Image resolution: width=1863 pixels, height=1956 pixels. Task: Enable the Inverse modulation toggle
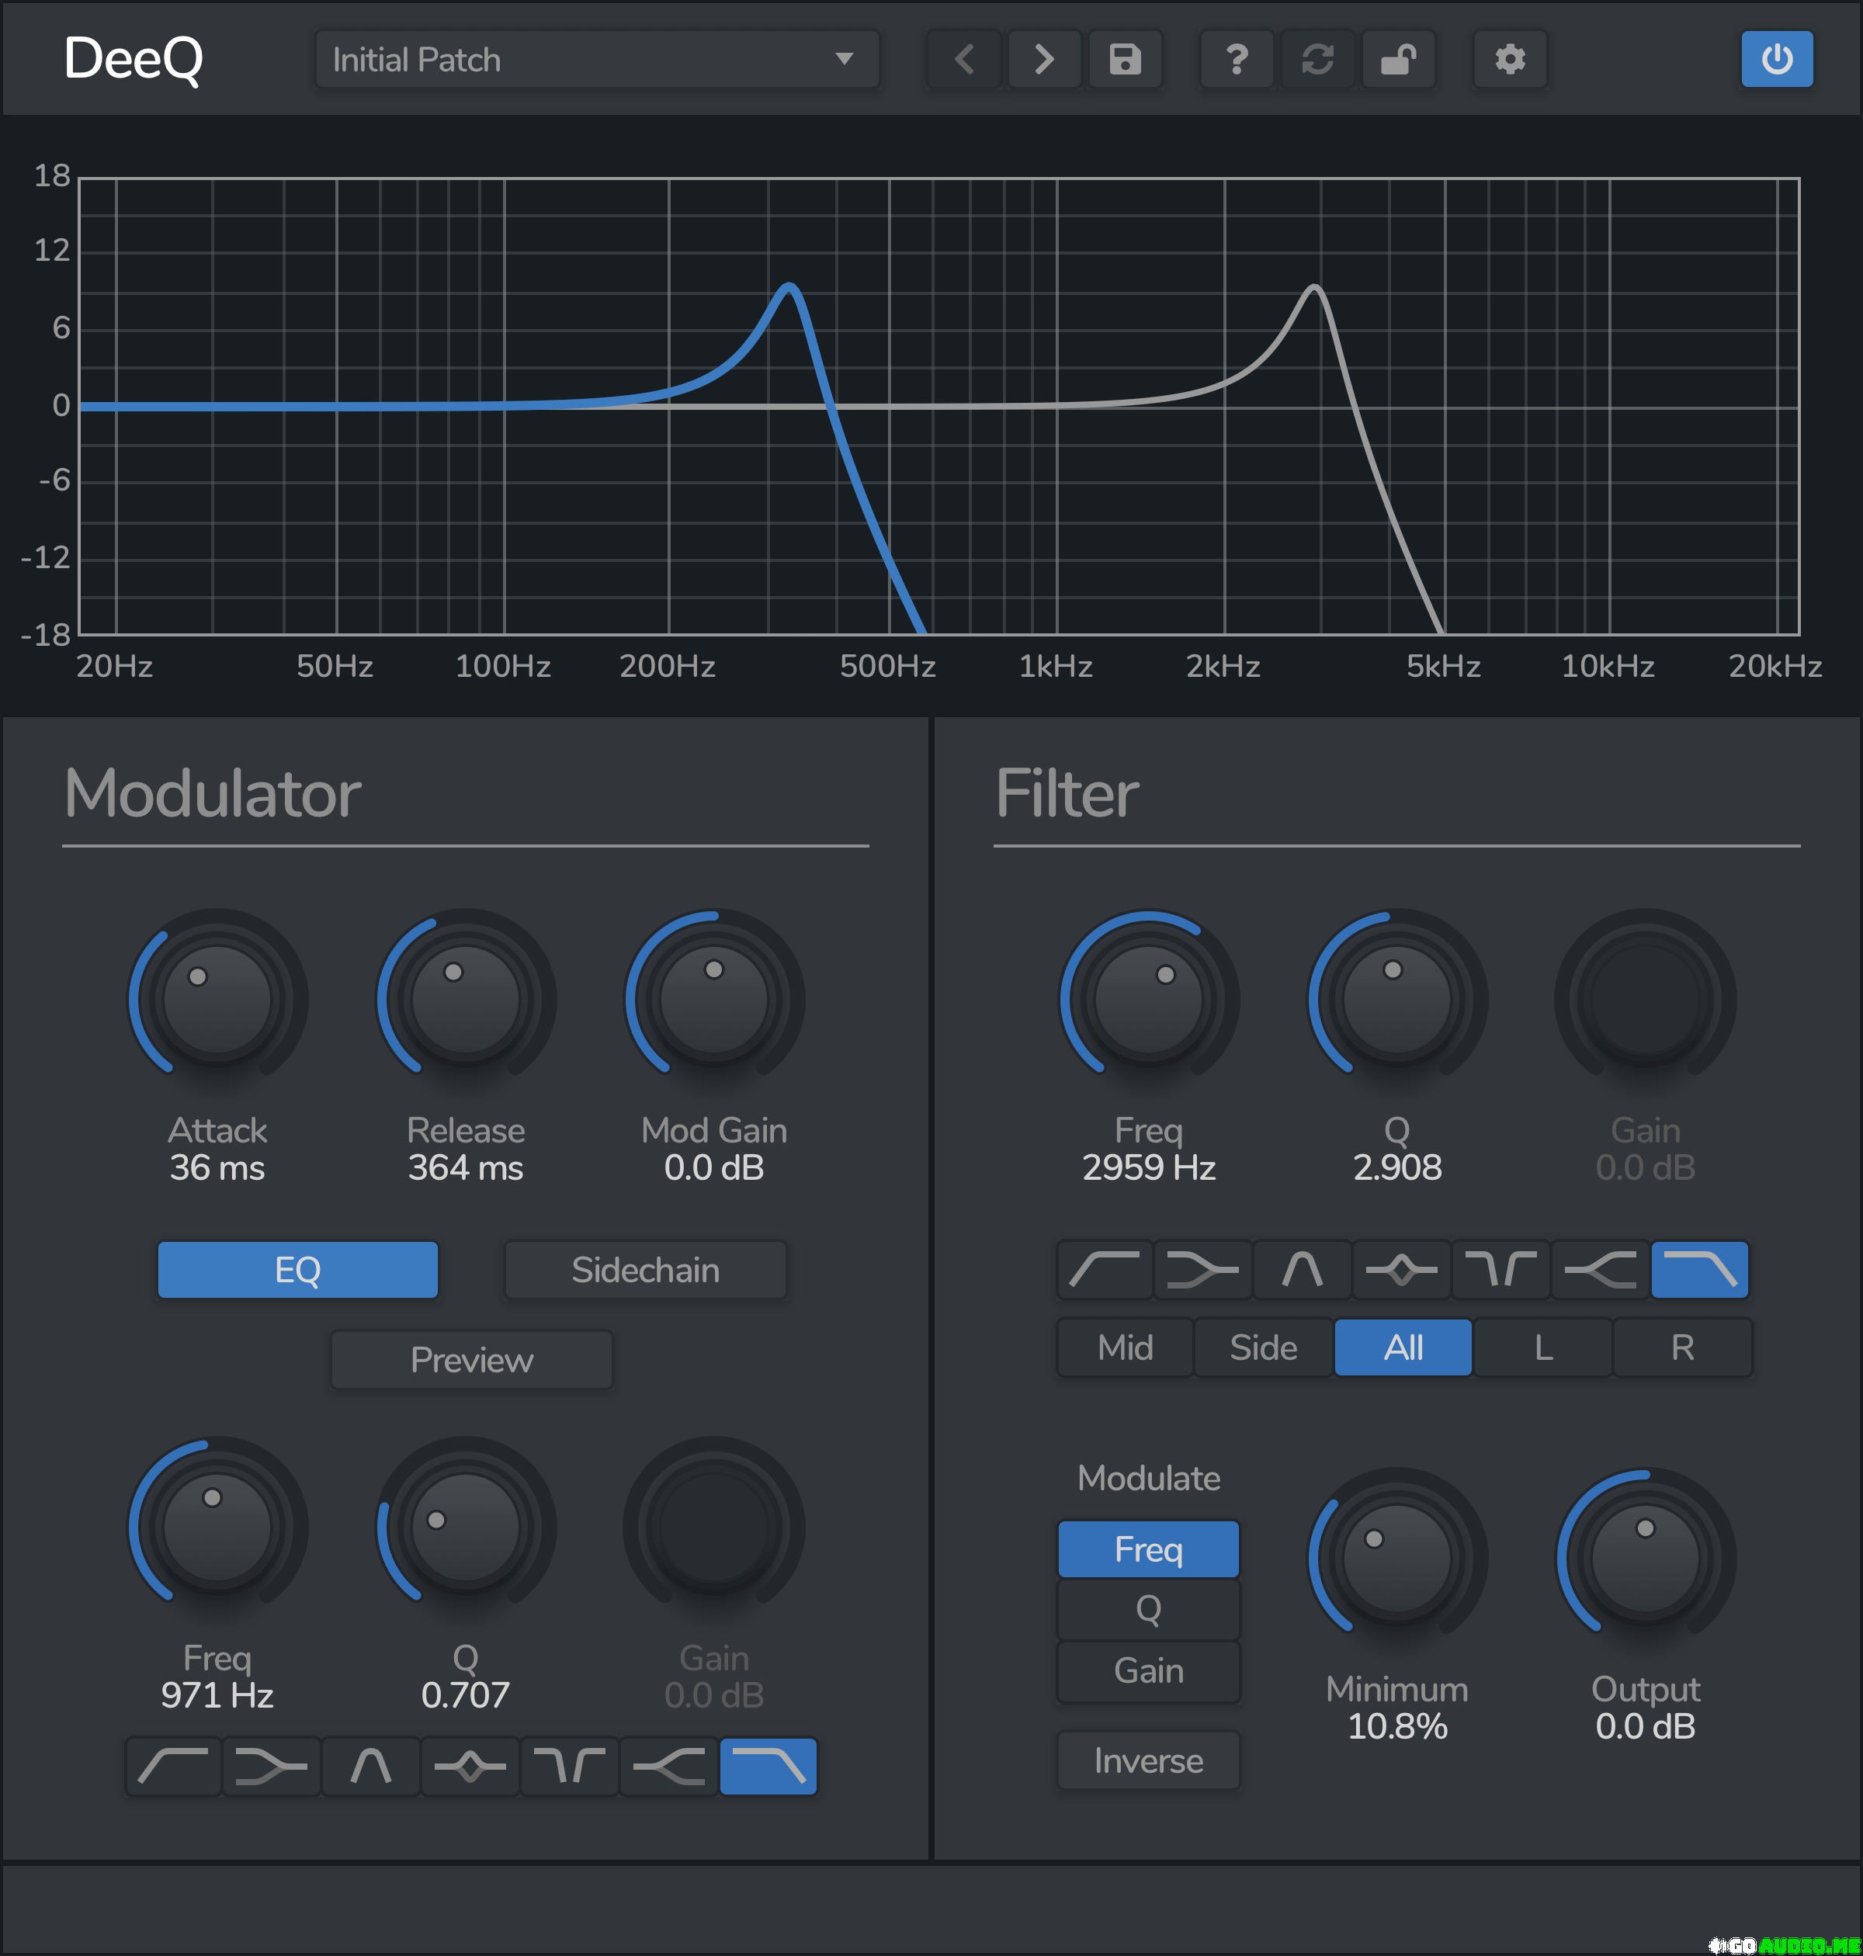point(1148,1760)
